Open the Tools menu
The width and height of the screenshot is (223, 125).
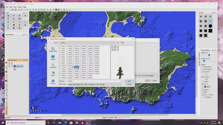(20, 7)
